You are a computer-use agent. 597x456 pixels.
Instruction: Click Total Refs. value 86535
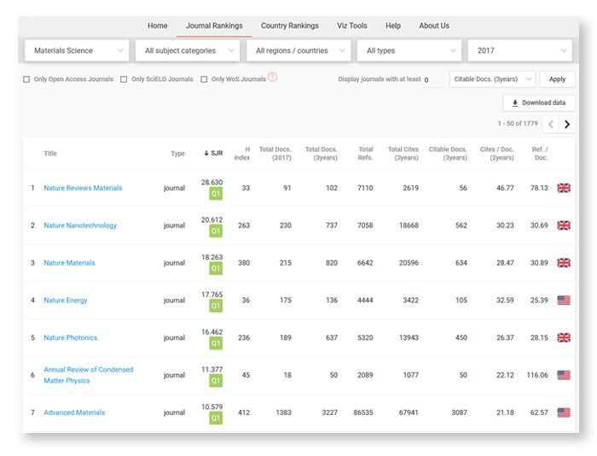363,412
